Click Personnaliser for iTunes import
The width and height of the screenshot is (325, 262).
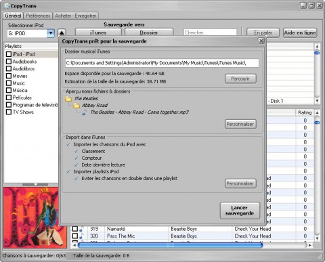pyautogui.click(x=240, y=183)
